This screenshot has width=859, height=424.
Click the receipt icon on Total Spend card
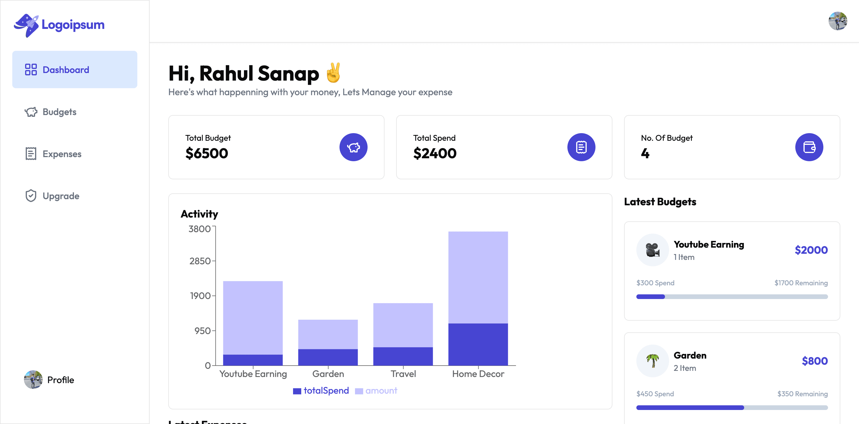[581, 147]
